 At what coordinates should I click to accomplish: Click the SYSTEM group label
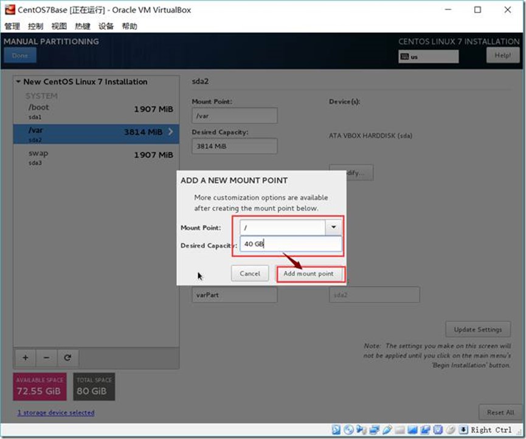(x=41, y=96)
